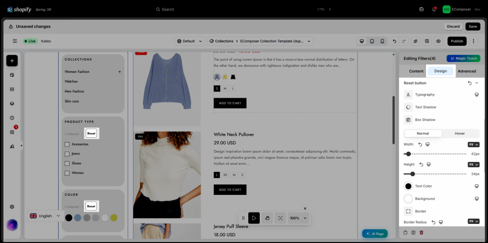Viewport: 488px width, 243px height.
Task: Collapse the Reset button section chevron
Action: point(477,83)
